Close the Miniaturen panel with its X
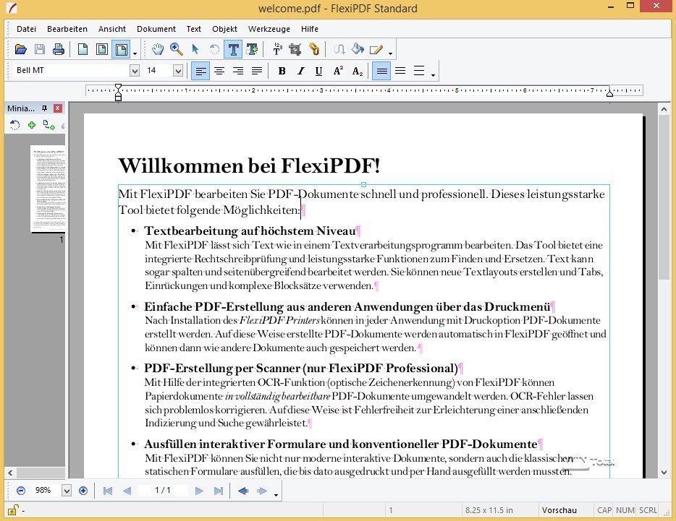Screen dimensions: 676x521 pos(57,108)
